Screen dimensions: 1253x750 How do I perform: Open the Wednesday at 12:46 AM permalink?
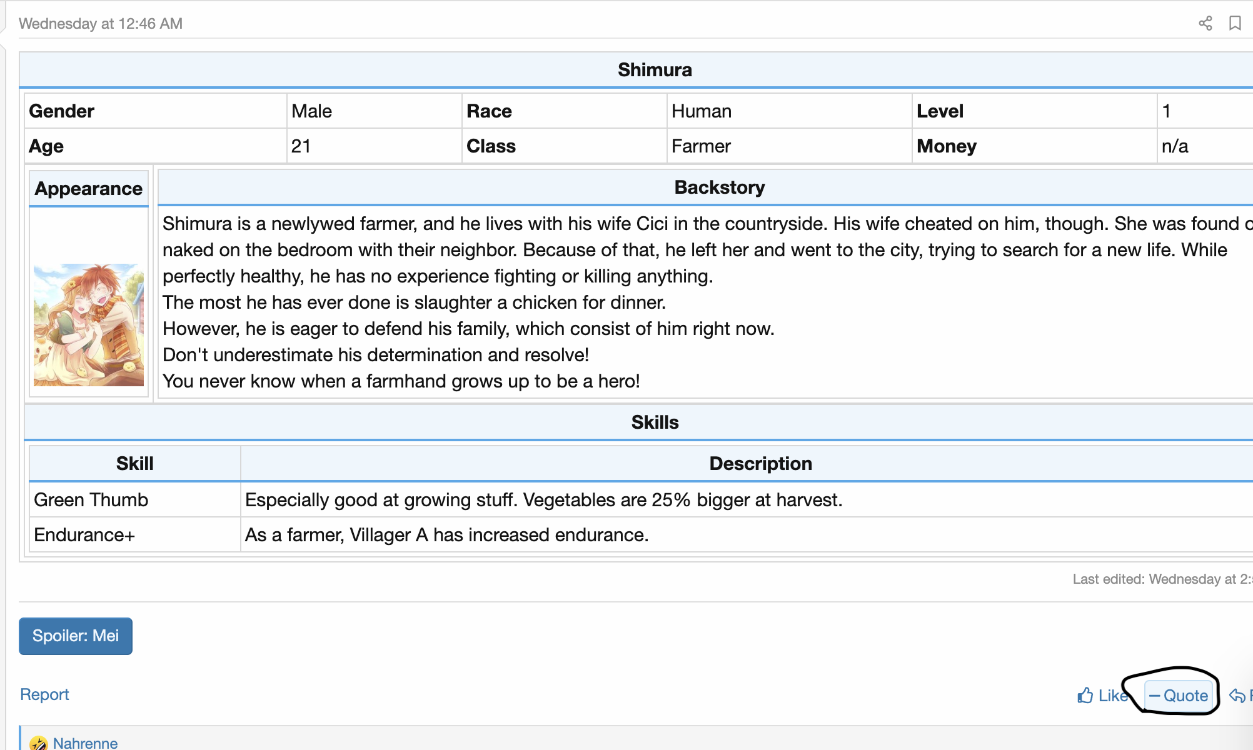point(101,24)
